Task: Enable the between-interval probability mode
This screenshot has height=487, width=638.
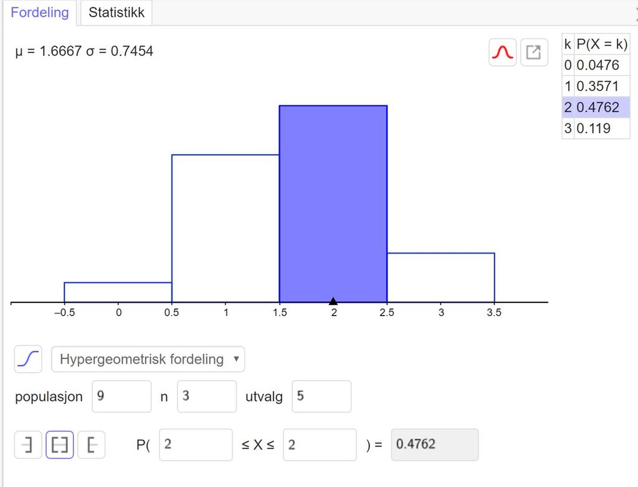Action: pos(59,444)
